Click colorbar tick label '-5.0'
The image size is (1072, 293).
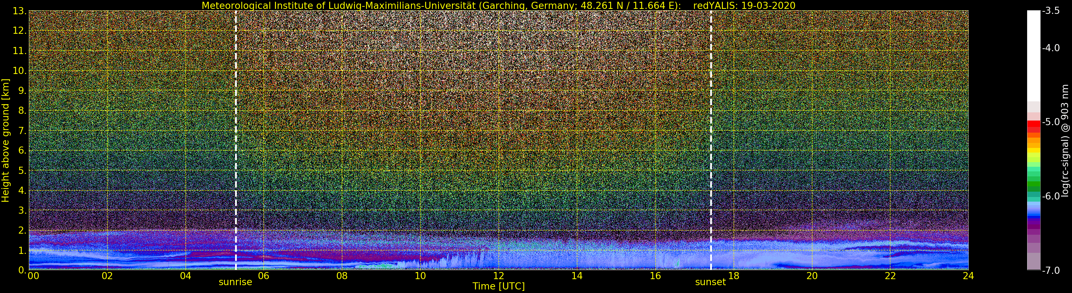click(1051, 122)
